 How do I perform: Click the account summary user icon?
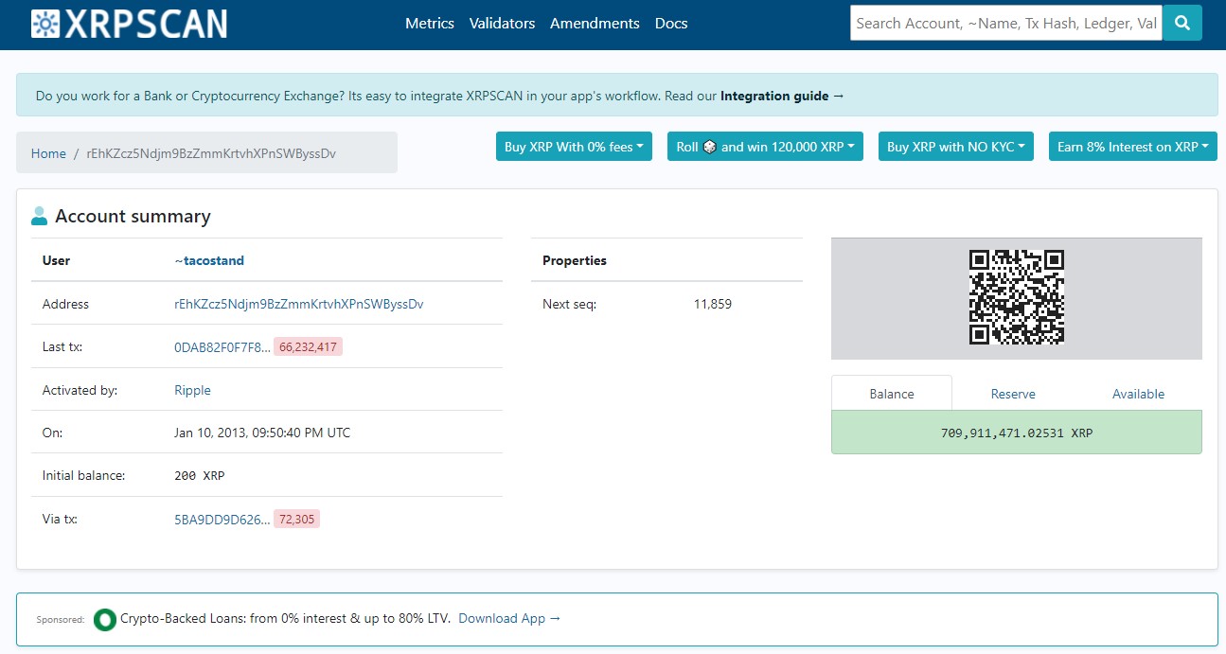coord(39,216)
